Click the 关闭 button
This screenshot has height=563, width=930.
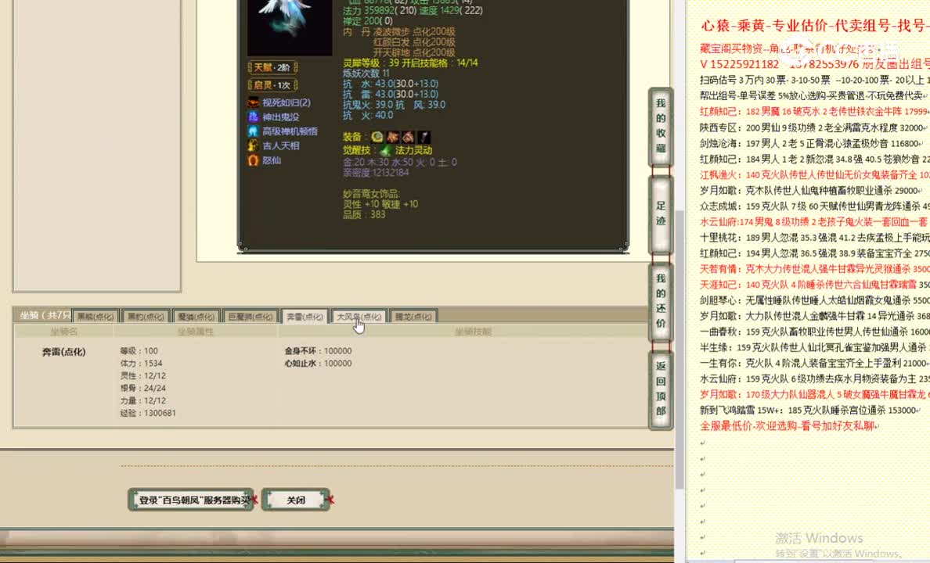pyautogui.click(x=295, y=500)
